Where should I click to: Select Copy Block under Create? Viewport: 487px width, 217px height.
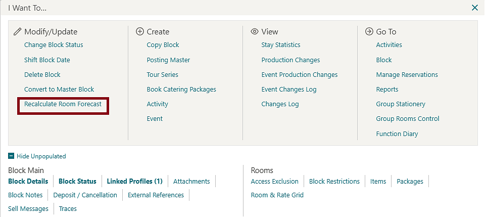click(x=163, y=45)
